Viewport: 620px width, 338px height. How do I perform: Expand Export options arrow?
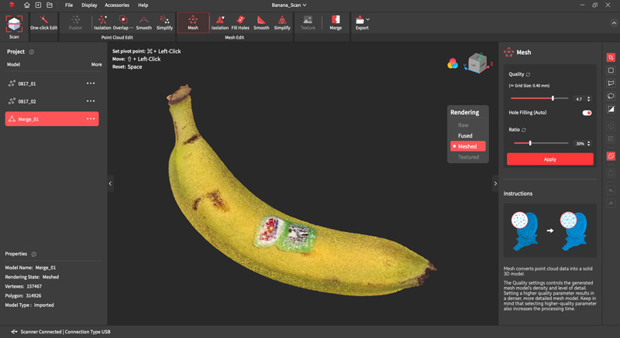pos(368,19)
